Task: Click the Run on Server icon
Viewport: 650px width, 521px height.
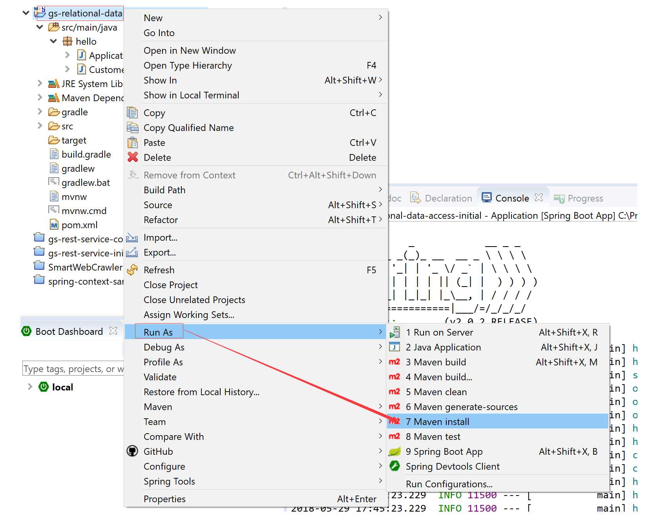Action: (x=394, y=332)
